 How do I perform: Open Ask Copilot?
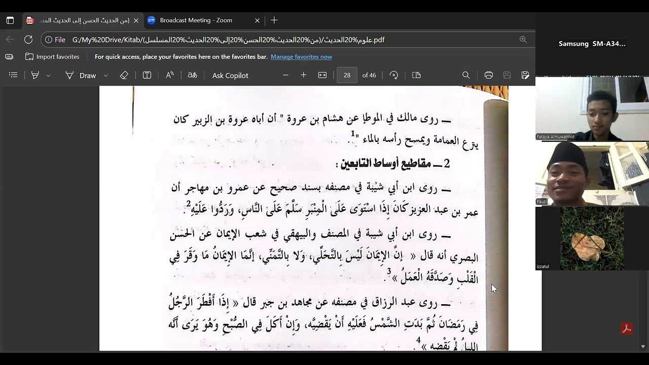coord(230,75)
